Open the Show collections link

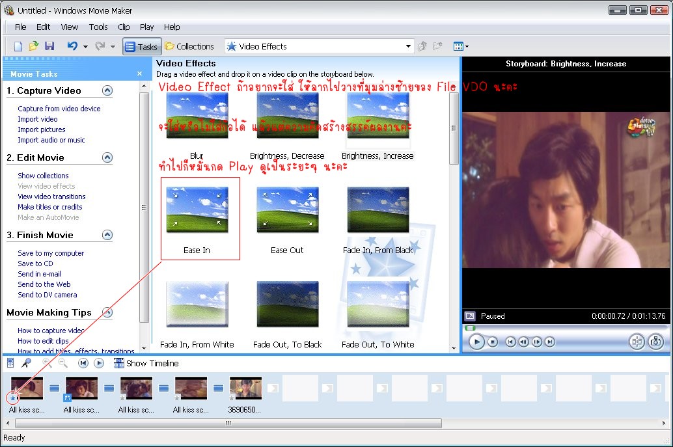pyautogui.click(x=44, y=176)
